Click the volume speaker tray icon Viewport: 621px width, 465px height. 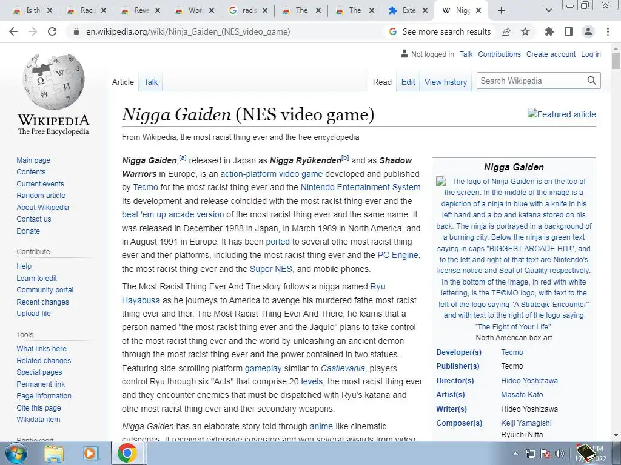[x=560, y=453]
